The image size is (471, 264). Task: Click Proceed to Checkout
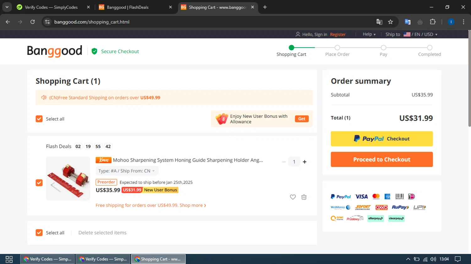(x=382, y=159)
